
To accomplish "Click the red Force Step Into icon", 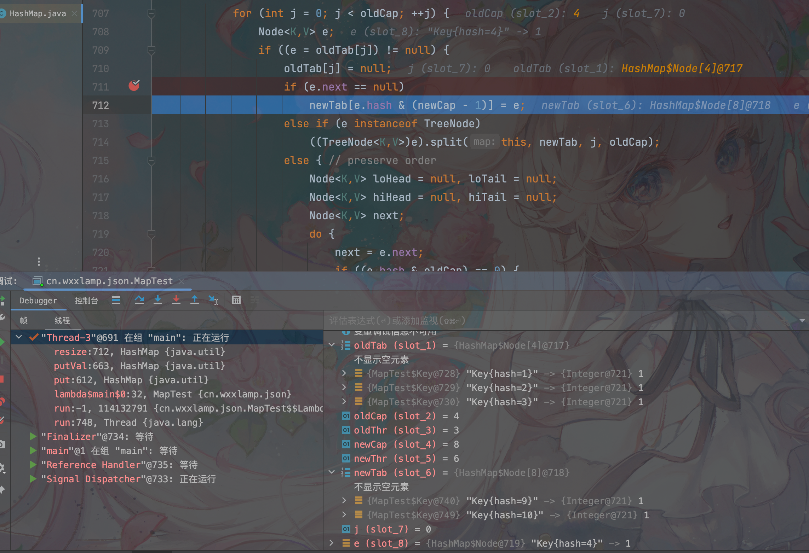I will [176, 300].
